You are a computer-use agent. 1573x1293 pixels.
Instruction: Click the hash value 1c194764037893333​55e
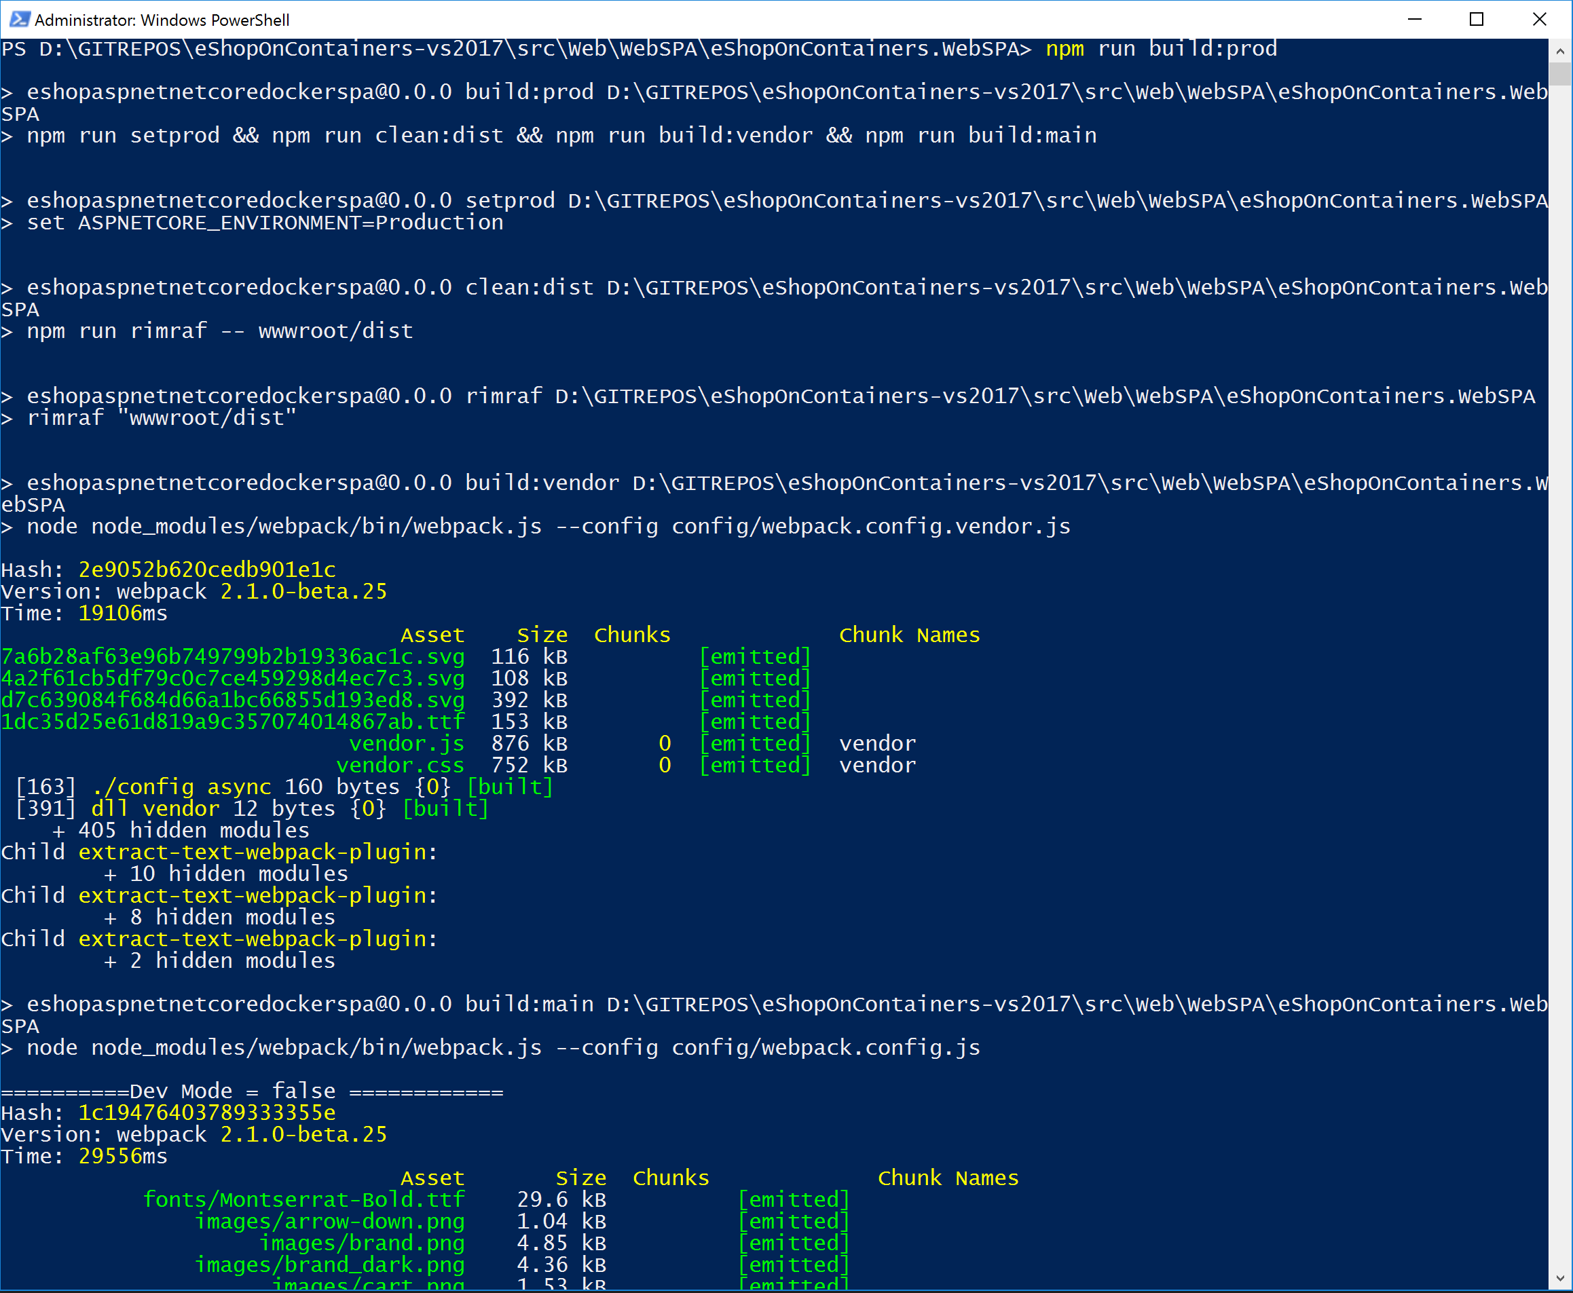click(207, 1112)
